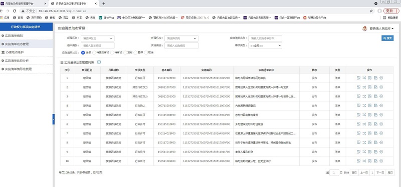
Task: Select the 待审核 status radio button
Action: pos(112,52)
